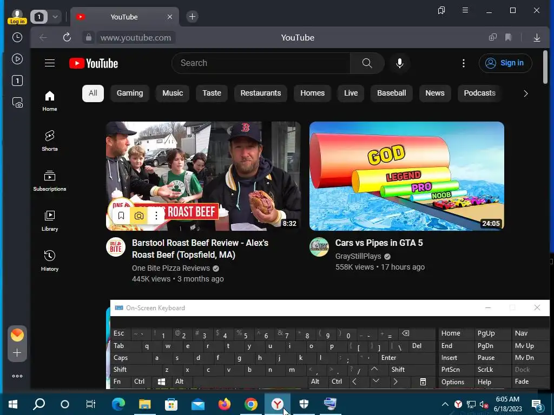Click the YouTube logo
554x415 pixels.
point(94,64)
